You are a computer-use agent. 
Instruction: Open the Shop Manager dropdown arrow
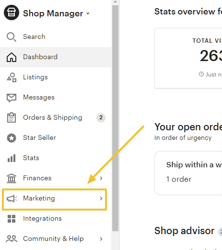click(88, 13)
